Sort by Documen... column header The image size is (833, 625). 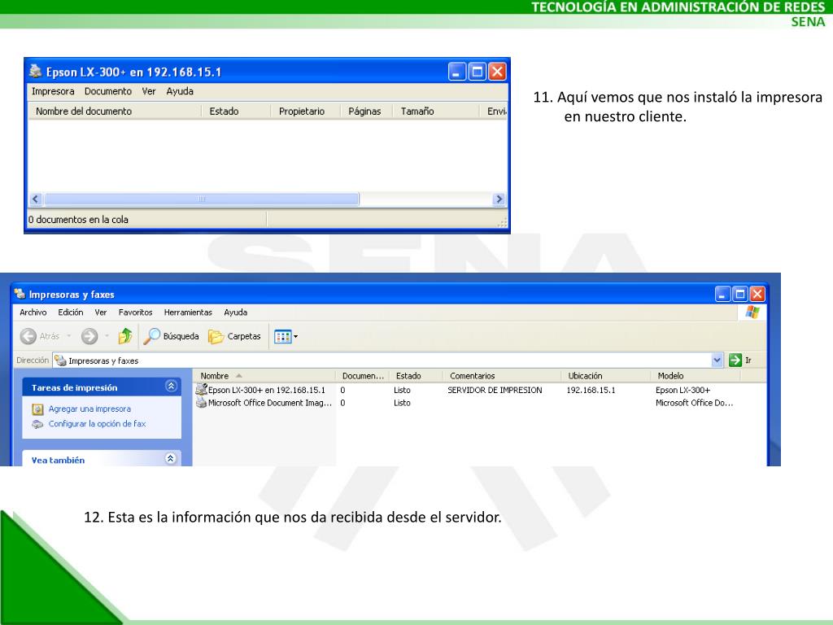[x=363, y=376]
